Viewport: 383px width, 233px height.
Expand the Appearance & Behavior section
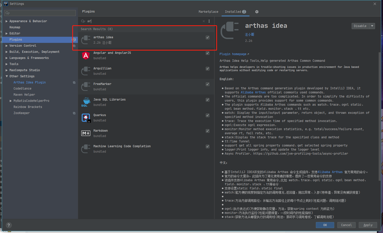(x=7, y=21)
